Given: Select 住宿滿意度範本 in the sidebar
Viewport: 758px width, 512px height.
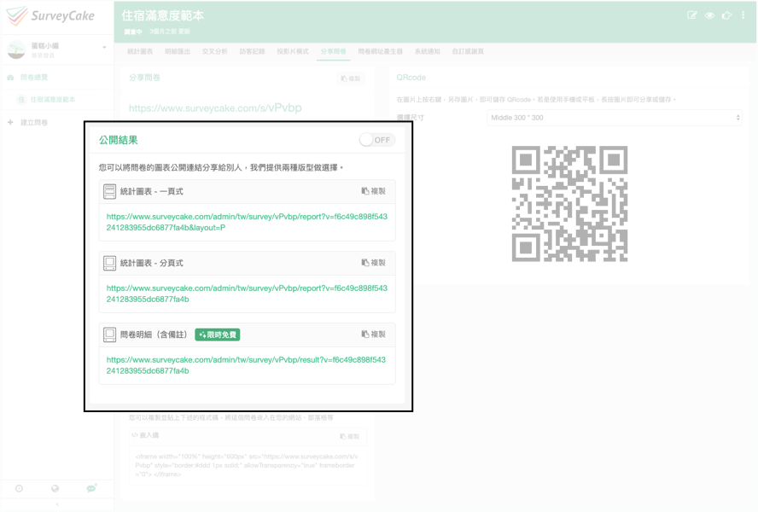Looking at the screenshot, I should click(x=52, y=100).
